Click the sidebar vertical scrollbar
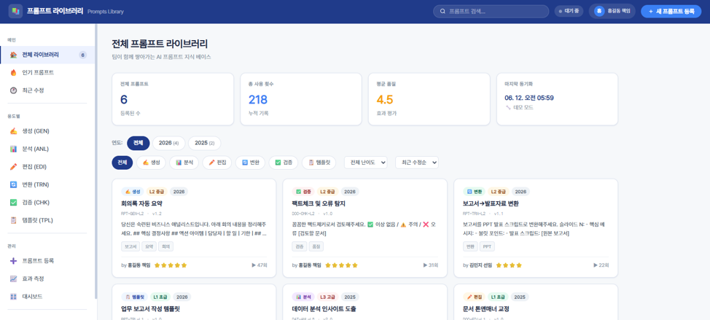Image resolution: width=710 pixels, height=320 pixels. coord(96,160)
